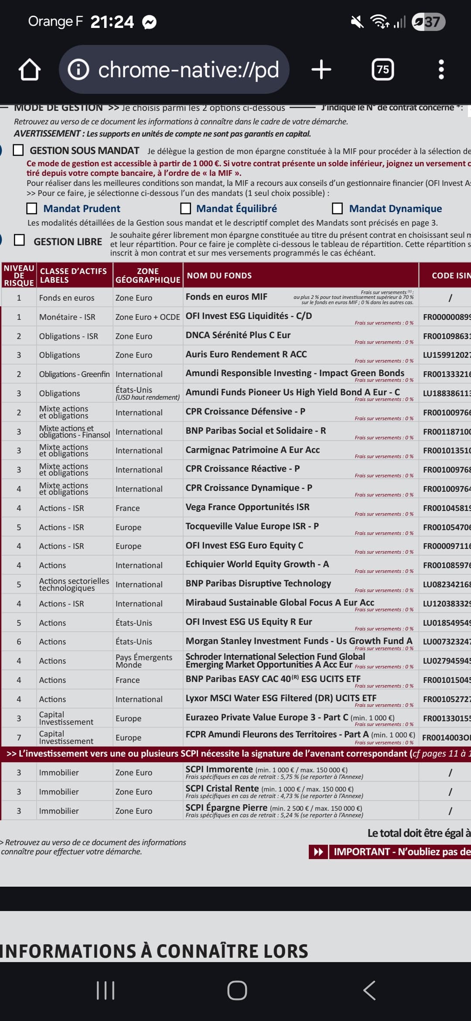Tap the risk level 6 cell
471x1021 pixels.
click(x=19, y=641)
